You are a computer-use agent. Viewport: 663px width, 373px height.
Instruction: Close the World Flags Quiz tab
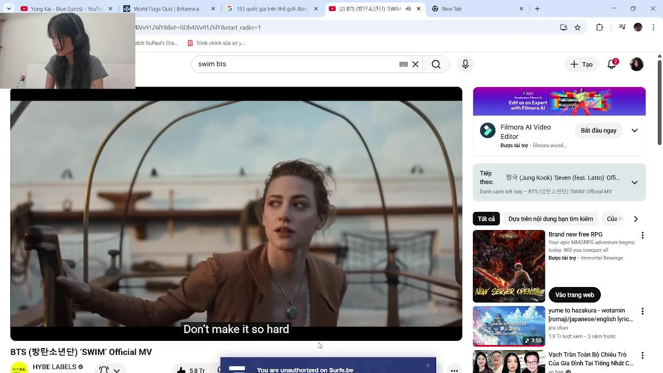(213, 9)
